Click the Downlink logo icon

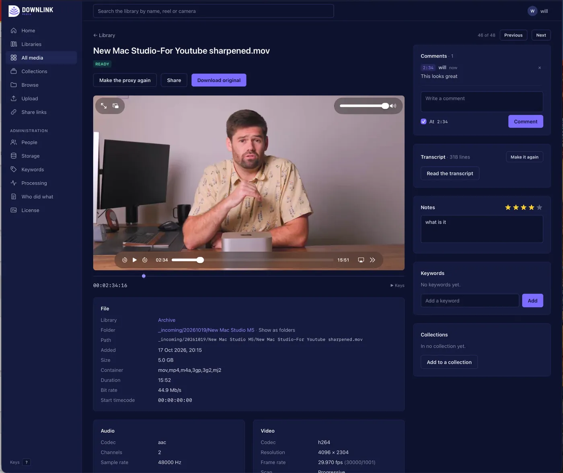[x=14, y=11]
